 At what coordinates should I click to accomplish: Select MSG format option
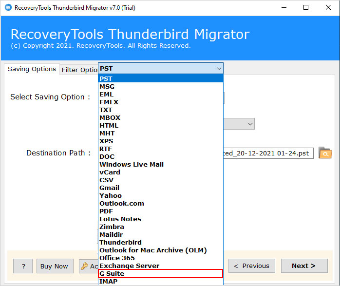161,87
